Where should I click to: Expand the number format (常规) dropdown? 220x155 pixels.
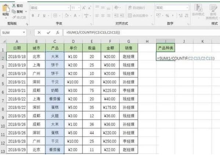tap(187, 8)
